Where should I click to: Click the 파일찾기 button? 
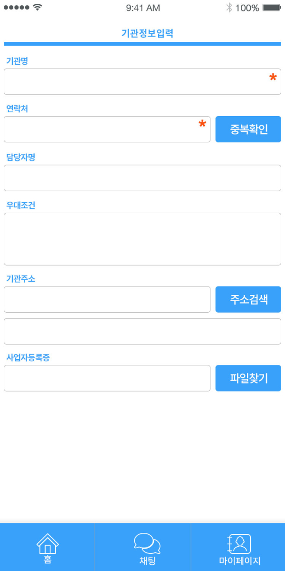click(248, 378)
